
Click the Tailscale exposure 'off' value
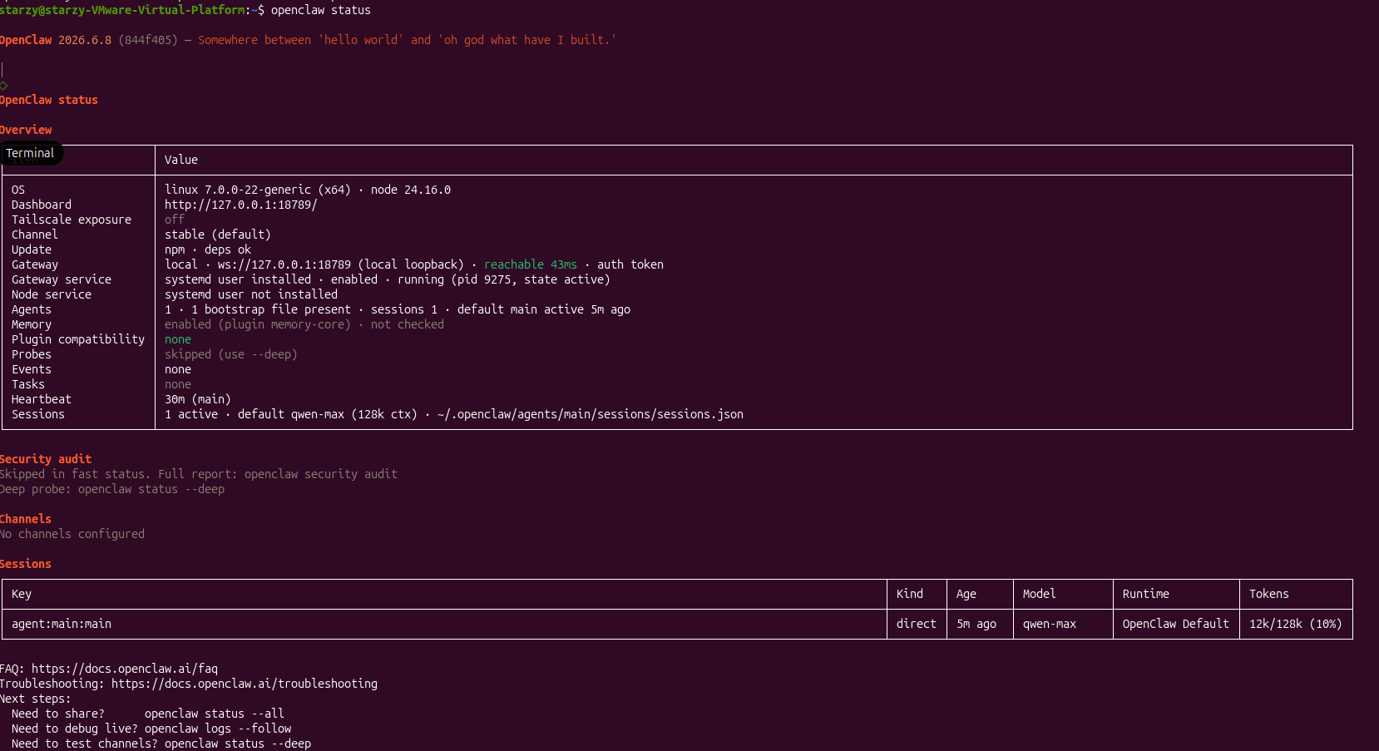click(175, 220)
